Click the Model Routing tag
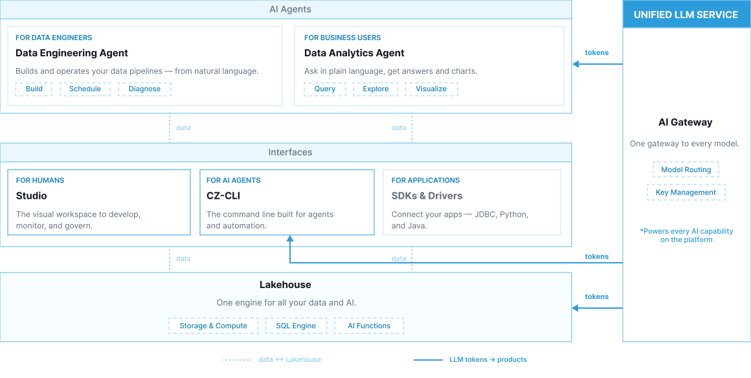Image resolution: width=751 pixels, height=378 pixels. (686, 170)
